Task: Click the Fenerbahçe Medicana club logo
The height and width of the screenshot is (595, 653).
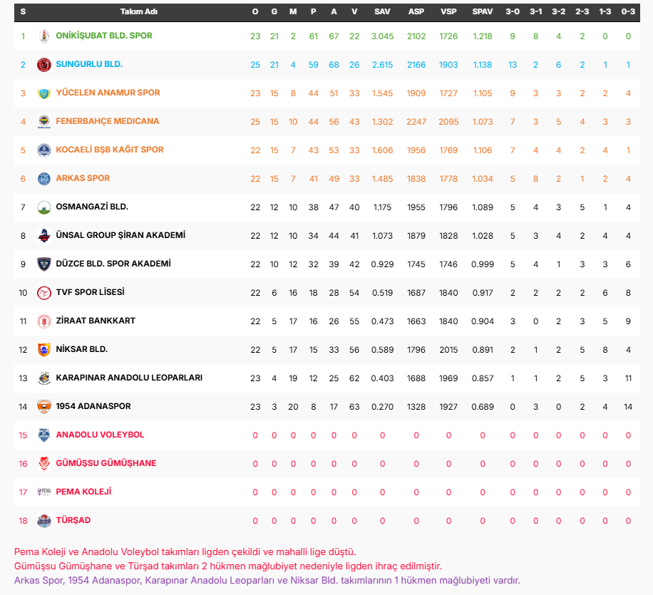Action: click(44, 122)
